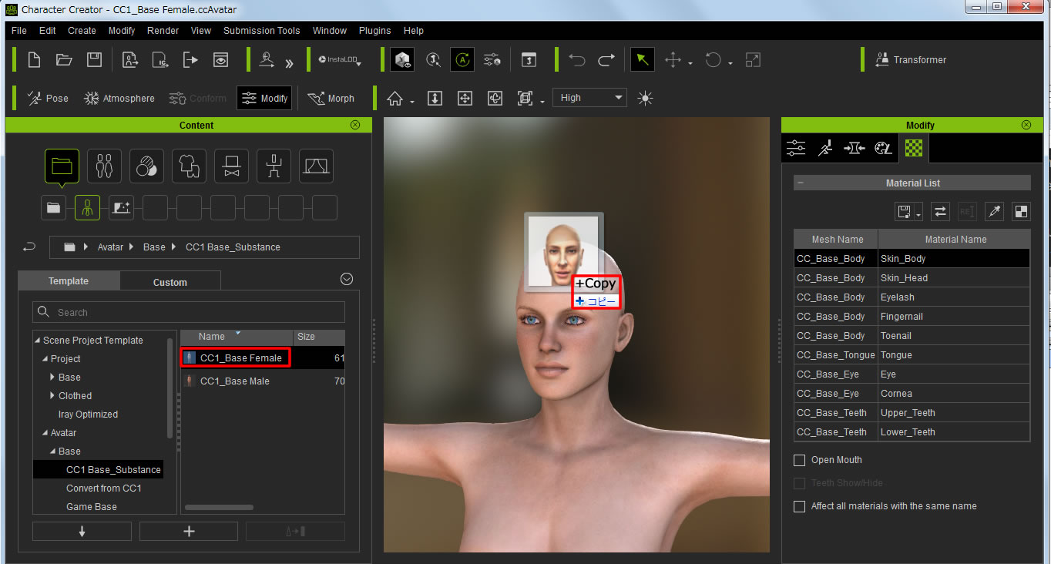Click the Home view icon
Screen dimensions: 1051x564
[x=395, y=98]
